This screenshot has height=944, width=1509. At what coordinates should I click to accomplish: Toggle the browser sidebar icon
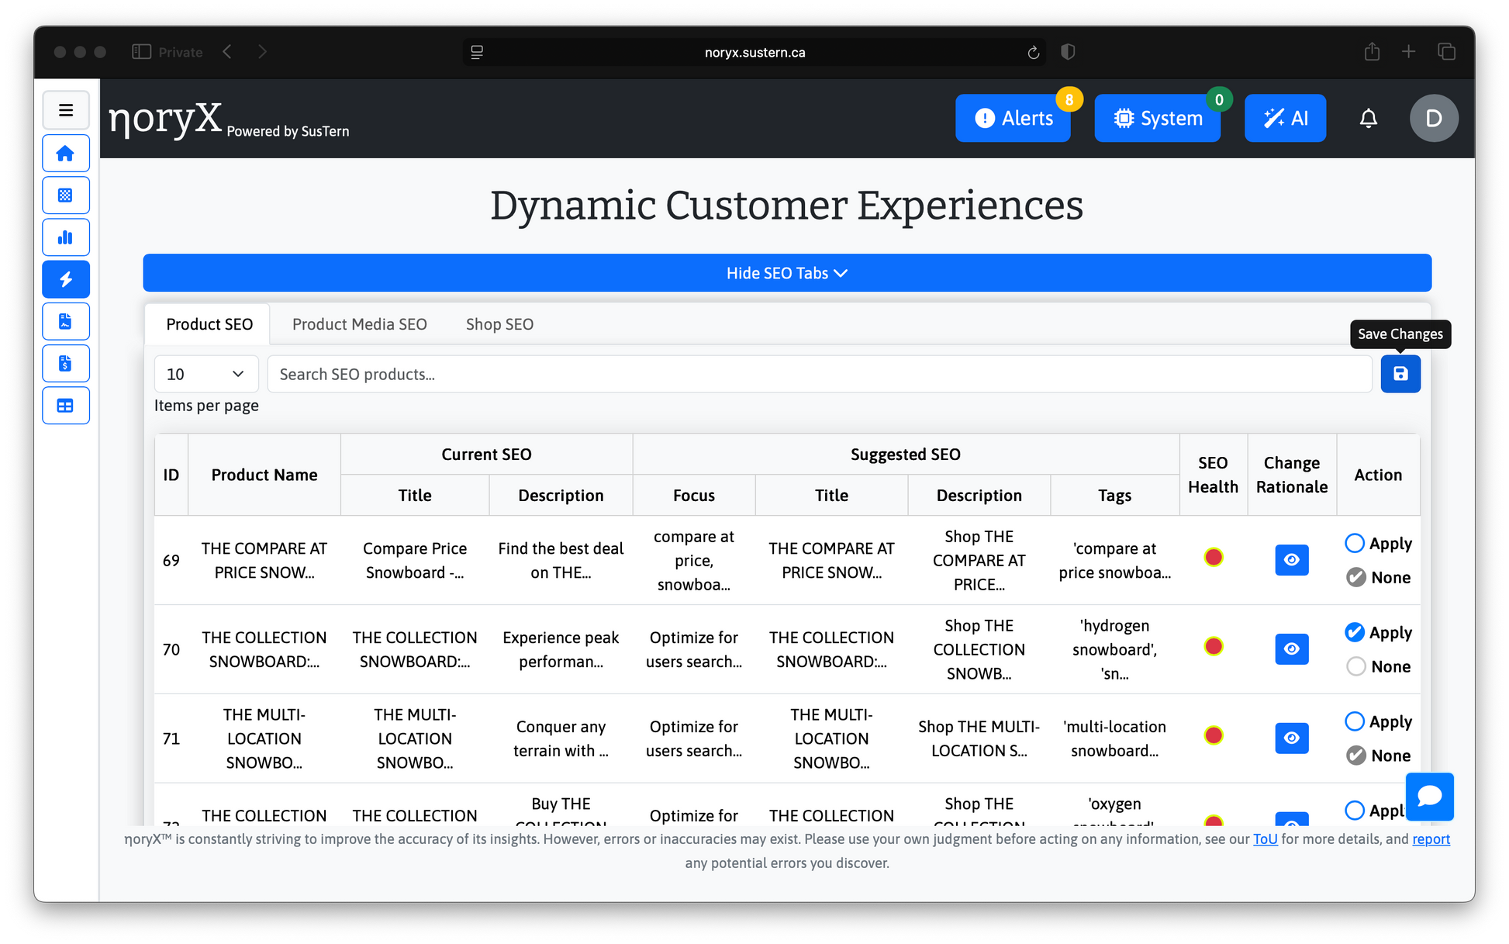click(141, 52)
